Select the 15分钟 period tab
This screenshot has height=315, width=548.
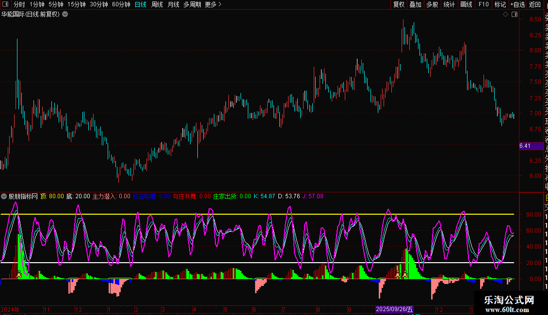click(77, 4)
